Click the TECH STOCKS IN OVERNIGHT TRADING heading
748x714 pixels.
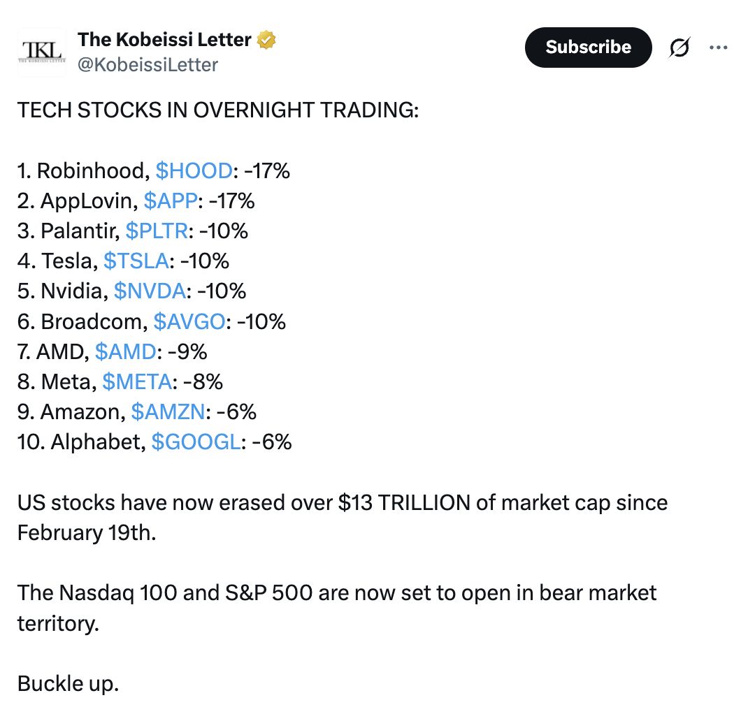(217, 110)
